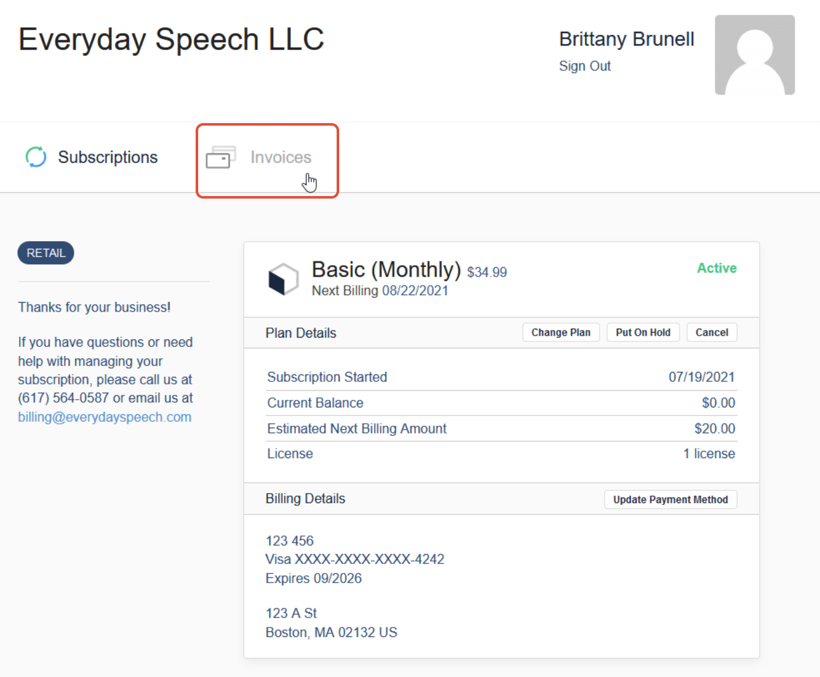Click the Put On Hold button
Image resolution: width=820 pixels, height=677 pixels.
(643, 332)
